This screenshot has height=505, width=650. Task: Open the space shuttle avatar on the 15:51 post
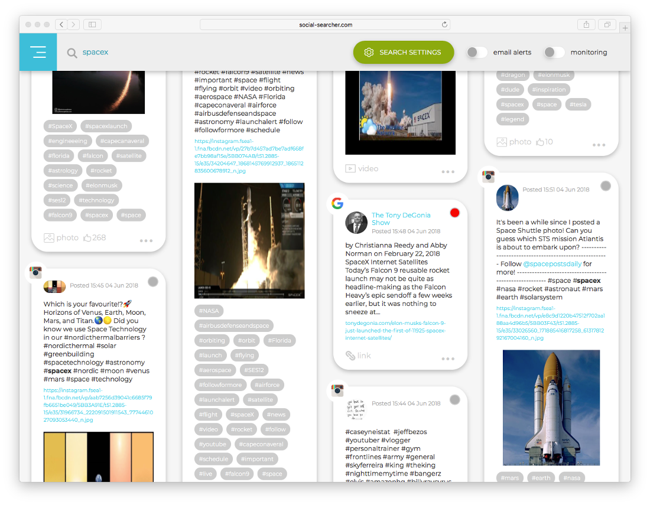508,198
